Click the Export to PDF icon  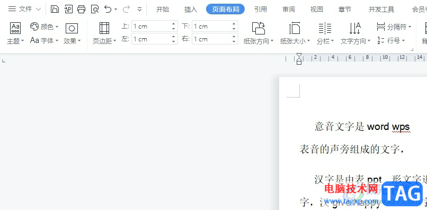click(68, 9)
